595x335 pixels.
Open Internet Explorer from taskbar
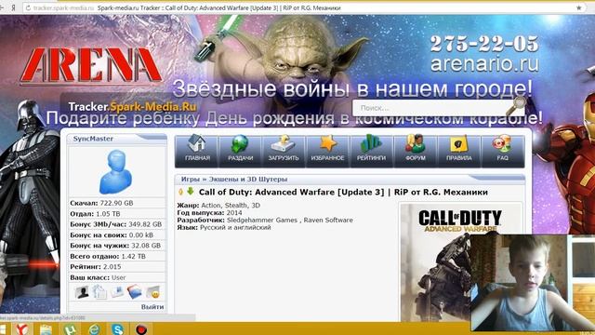click(94, 328)
